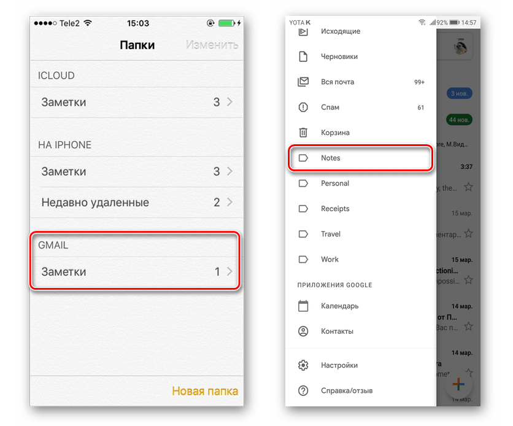Click the Help question mark icon
Image resolution: width=513 pixels, height=426 pixels.
(x=303, y=390)
